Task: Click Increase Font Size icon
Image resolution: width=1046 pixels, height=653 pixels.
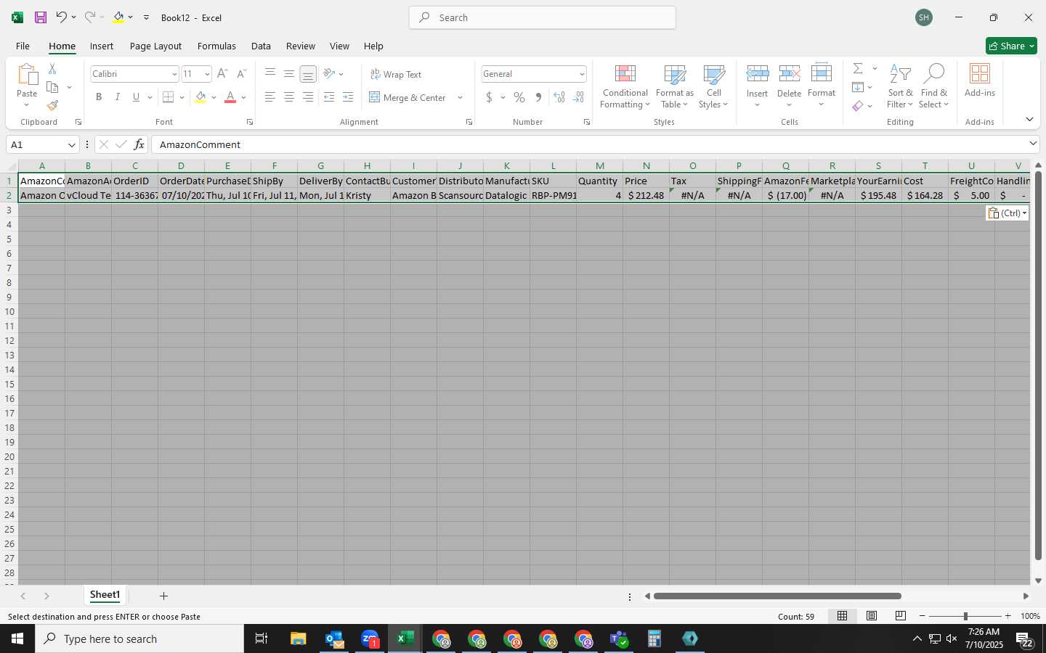Action: click(223, 74)
